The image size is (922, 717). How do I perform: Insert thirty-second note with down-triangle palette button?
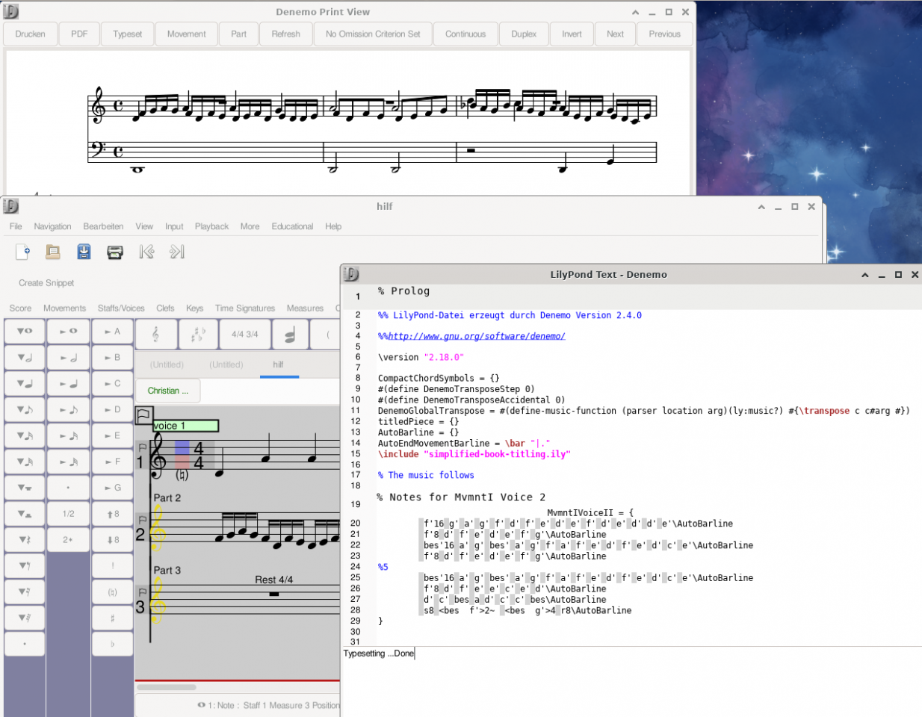[25, 462]
